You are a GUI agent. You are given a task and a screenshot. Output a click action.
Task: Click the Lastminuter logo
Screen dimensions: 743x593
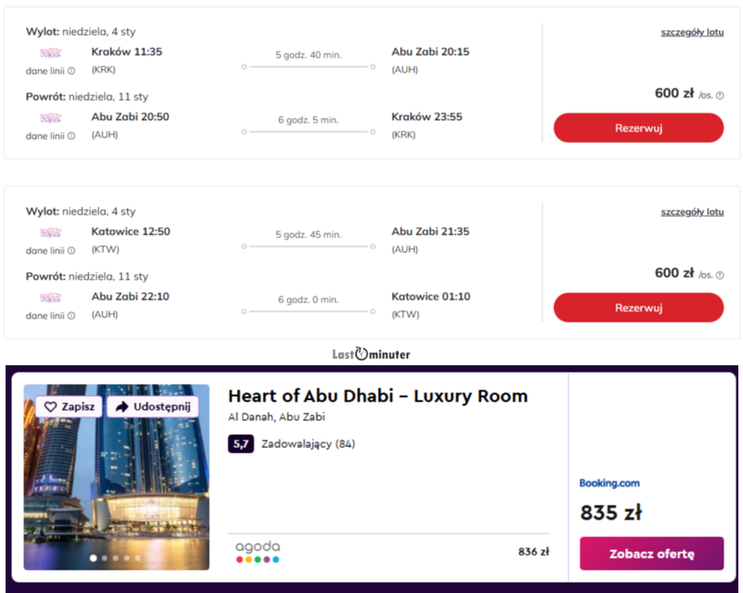pos(371,354)
